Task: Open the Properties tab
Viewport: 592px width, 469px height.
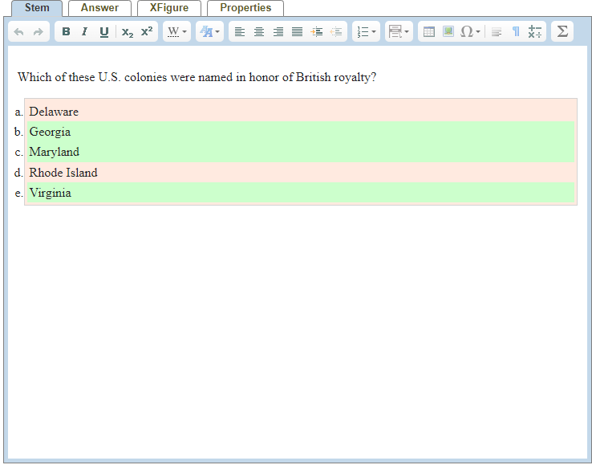Action: tap(245, 8)
